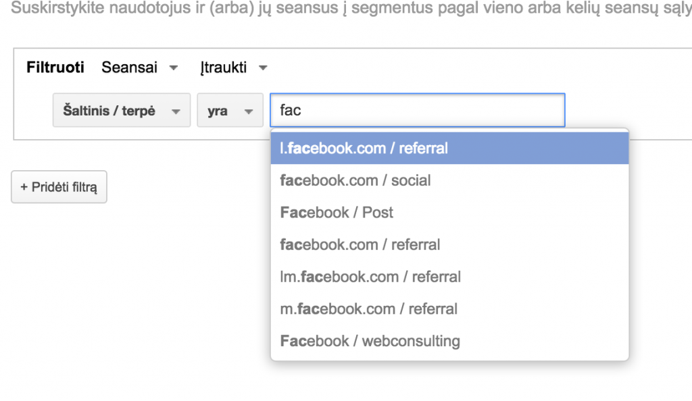692x401 pixels.
Task: Click the Įtraukti dropdown chevron
Action: click(263, 68)
